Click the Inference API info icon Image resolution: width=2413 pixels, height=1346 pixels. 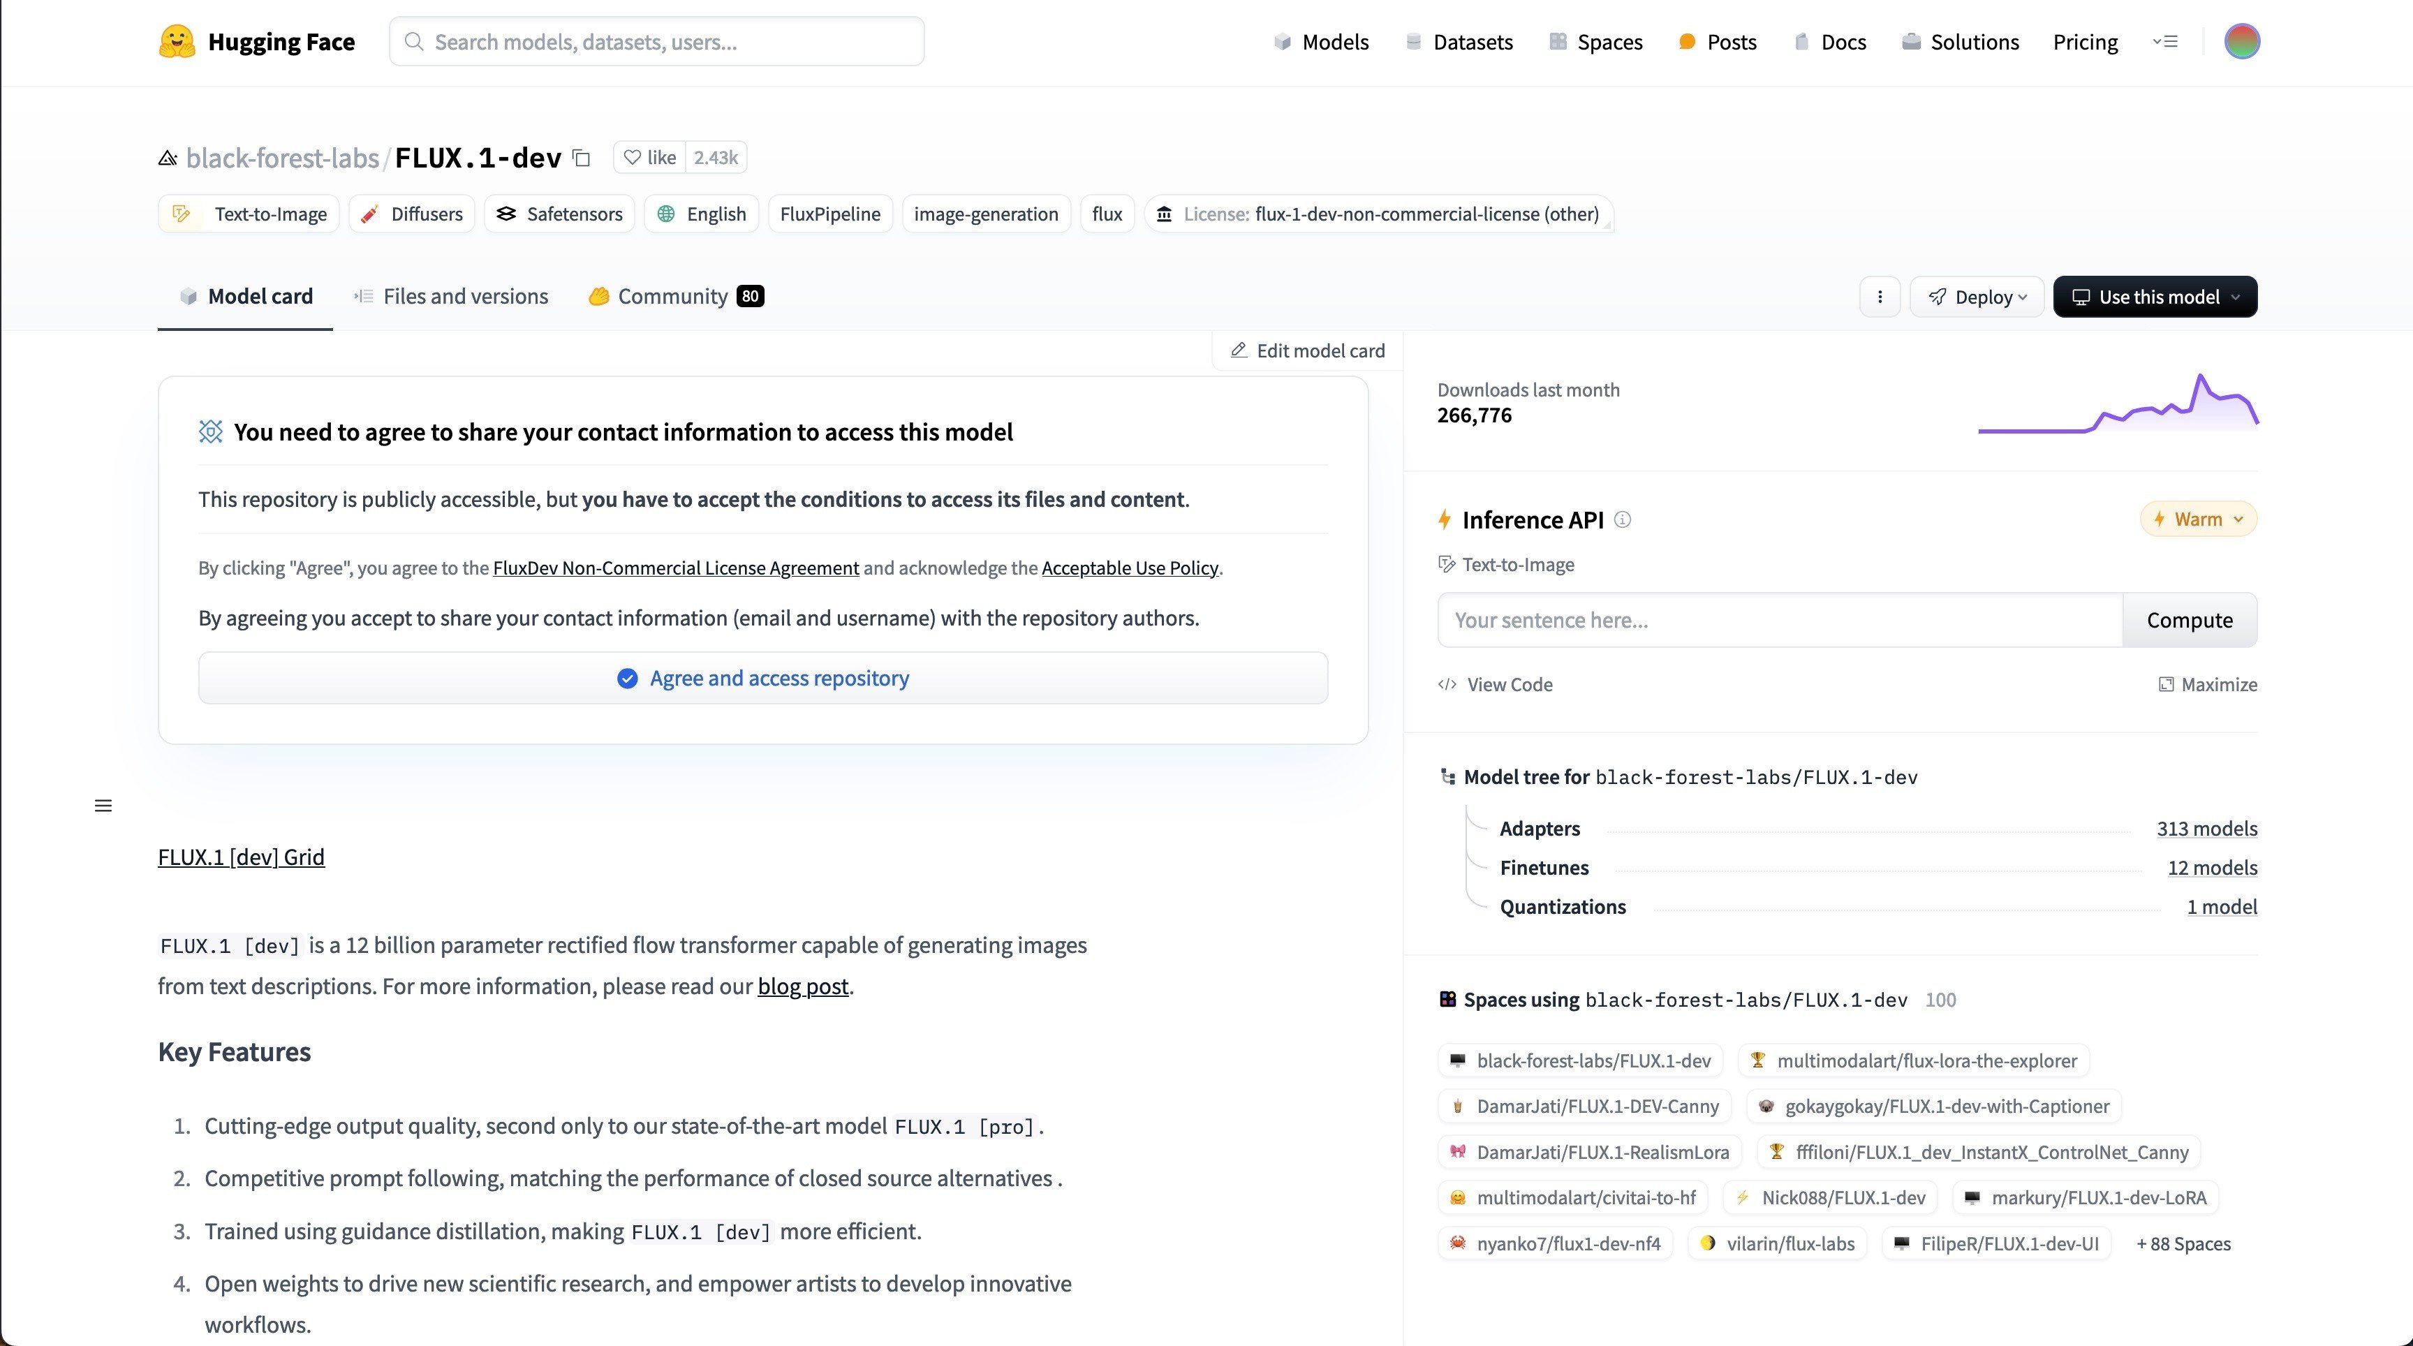point(1623,520)
